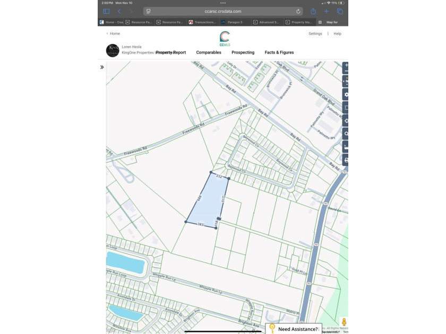Zoom out the map with the minus button
This screenshot has height=334, width=446.
tap(346, 71)
